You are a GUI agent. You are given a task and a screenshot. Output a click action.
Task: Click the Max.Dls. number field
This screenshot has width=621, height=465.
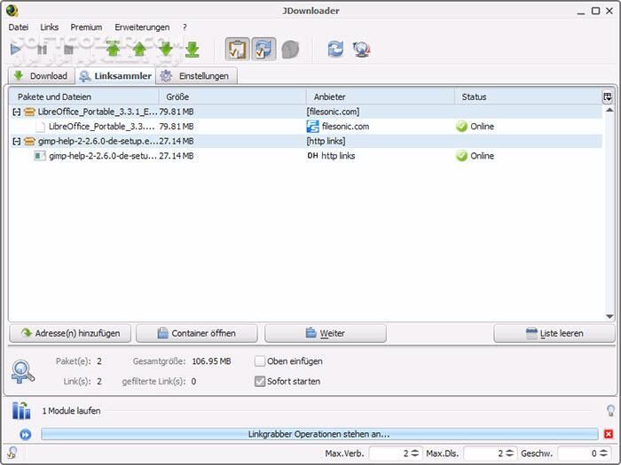point(484,453)
